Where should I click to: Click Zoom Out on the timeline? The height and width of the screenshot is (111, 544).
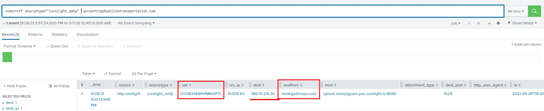click(x=57, y=46)
